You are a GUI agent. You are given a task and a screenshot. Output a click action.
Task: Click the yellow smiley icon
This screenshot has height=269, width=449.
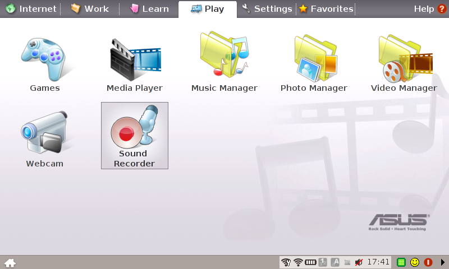(415, 262)
